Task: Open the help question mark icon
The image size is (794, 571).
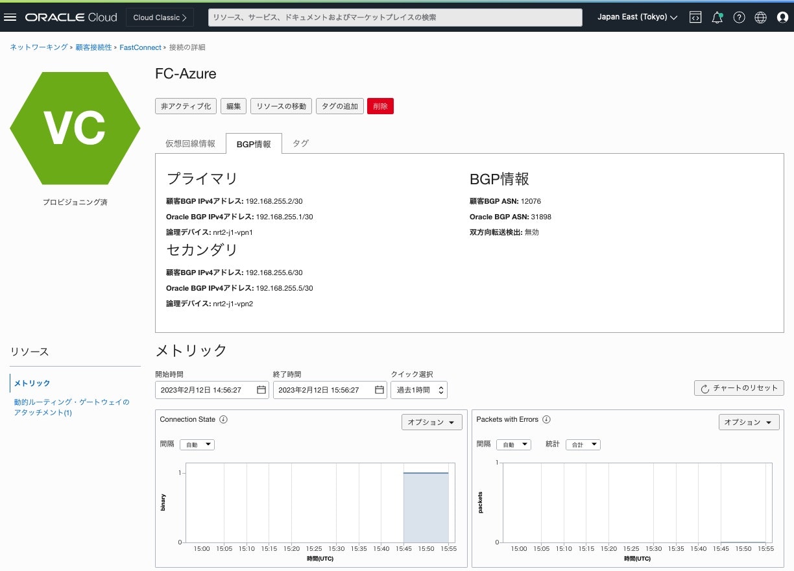Action: [739, 18]
